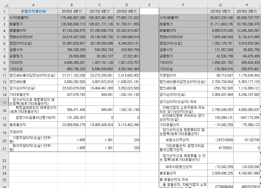Select cell with 93,362,107
The width and height of the screenshot is (261, 188).
(100, 56)
